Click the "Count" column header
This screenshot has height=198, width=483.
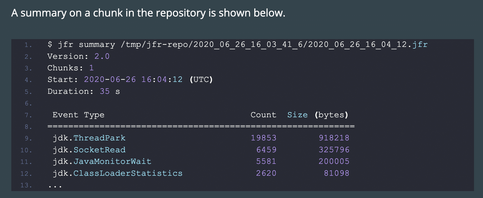[x=263, y=115]
